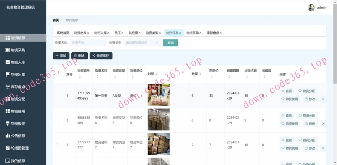The height and width of the screenshot is (165, 337).
Task: Click 物资使用 button in row 3
Action: 290,148
